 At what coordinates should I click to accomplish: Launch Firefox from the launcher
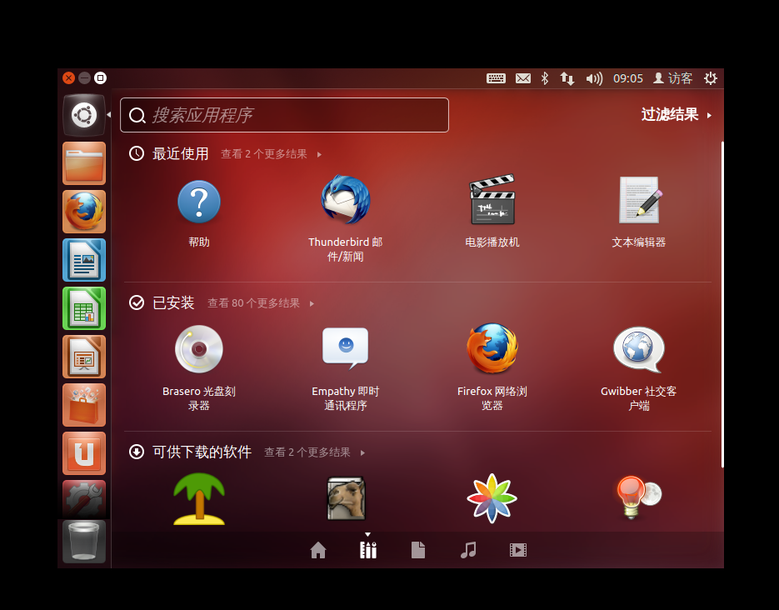pyautogui.click(x=84, y=212)
